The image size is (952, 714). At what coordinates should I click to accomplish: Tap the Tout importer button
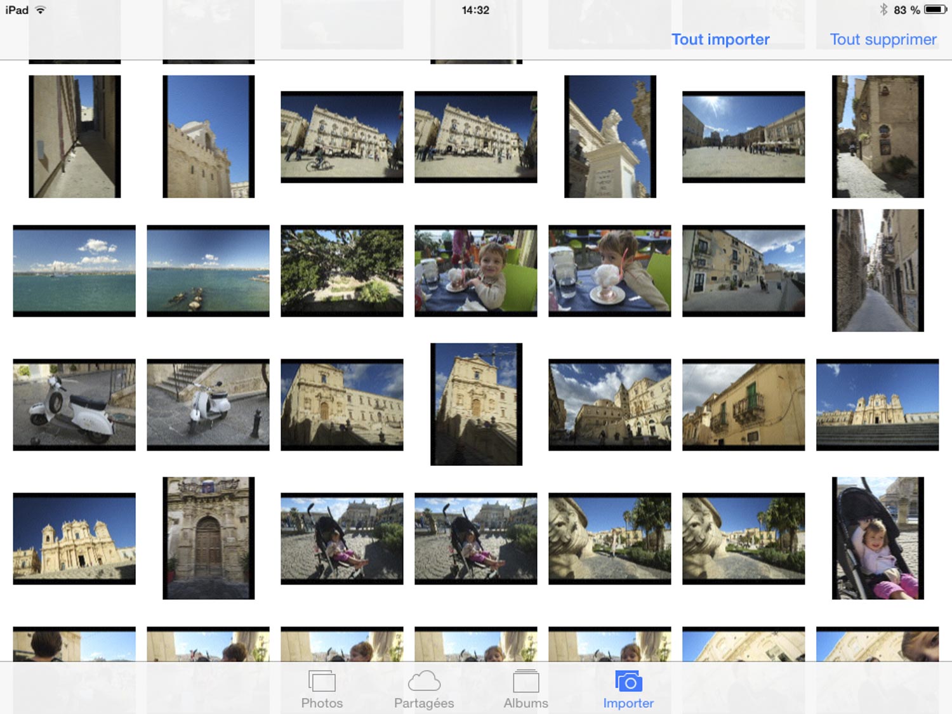pyautogui.click(x=720, y=39)
